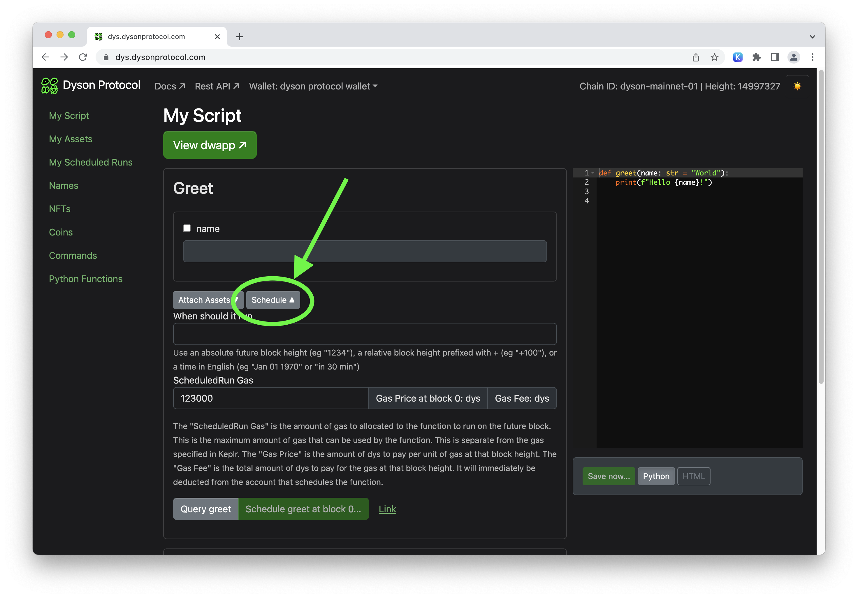Click the lock icon in the address bar
Screen dimensions: 858x598
pos(106,57)
